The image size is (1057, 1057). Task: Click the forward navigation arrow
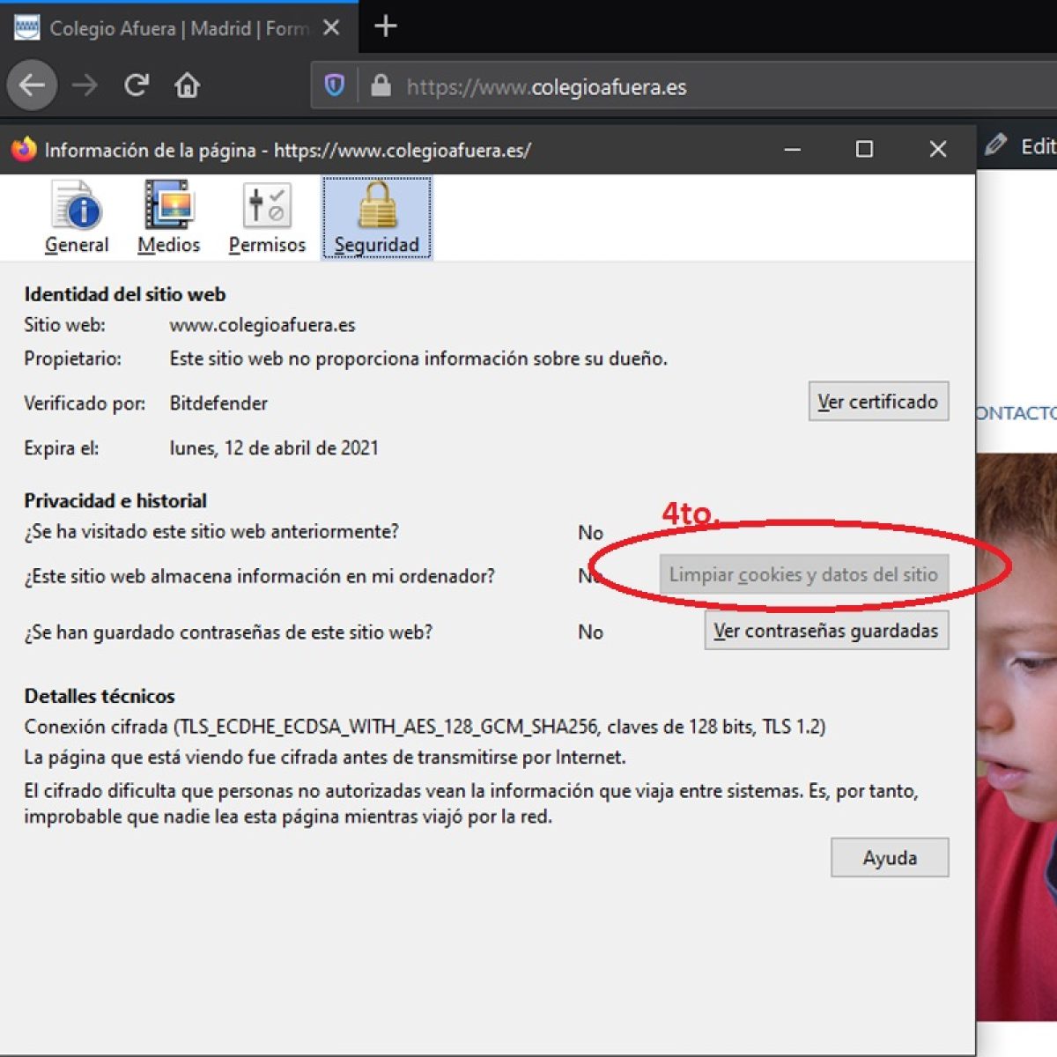coord(85,85)
